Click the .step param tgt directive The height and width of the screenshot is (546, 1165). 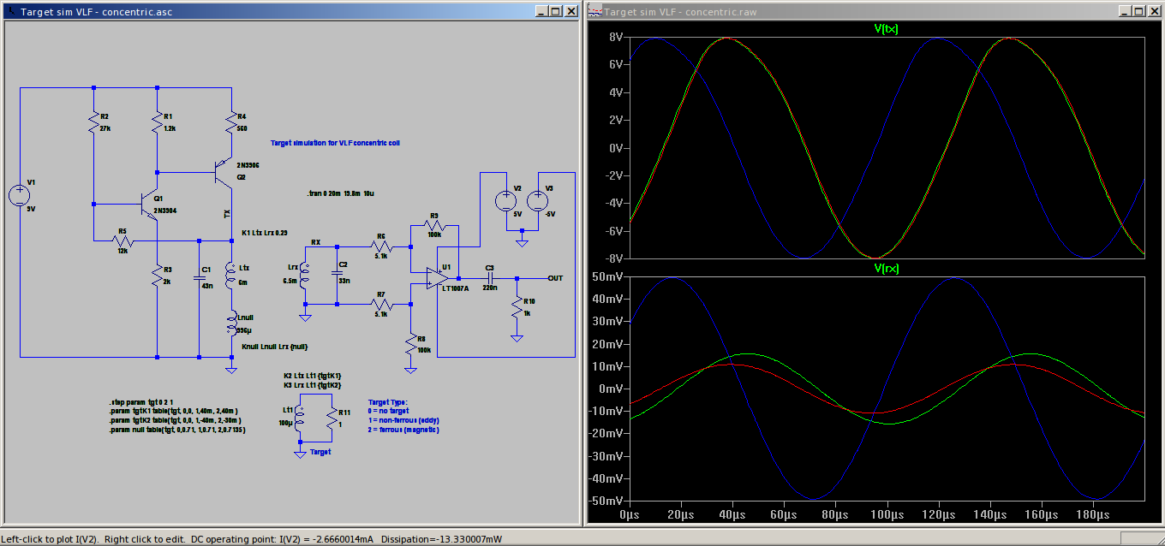tap(143, 402)
